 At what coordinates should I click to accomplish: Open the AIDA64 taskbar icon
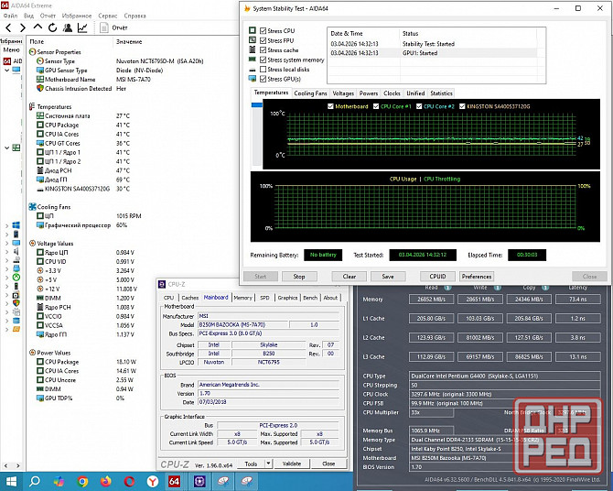(x=174, y=481)
